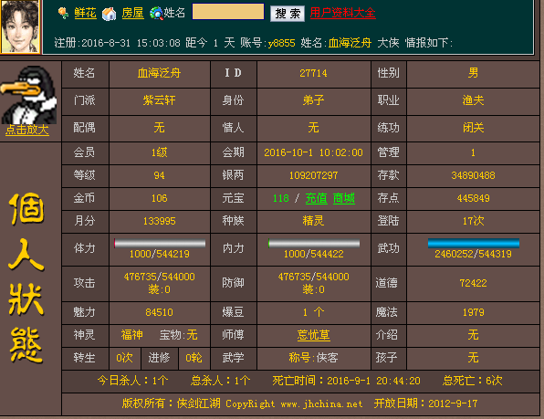Select the 种族 value 精灵
Screen dimensions: 544x419
(x=313, y=221)
